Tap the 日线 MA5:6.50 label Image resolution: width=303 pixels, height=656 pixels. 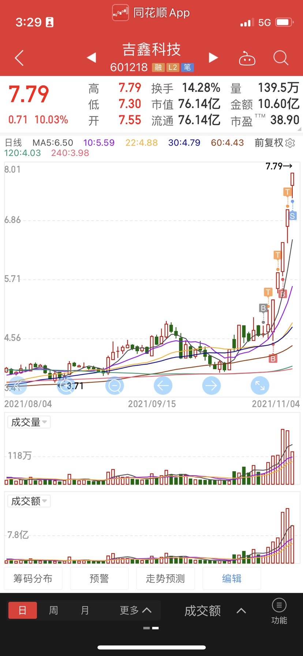[38, 143]
